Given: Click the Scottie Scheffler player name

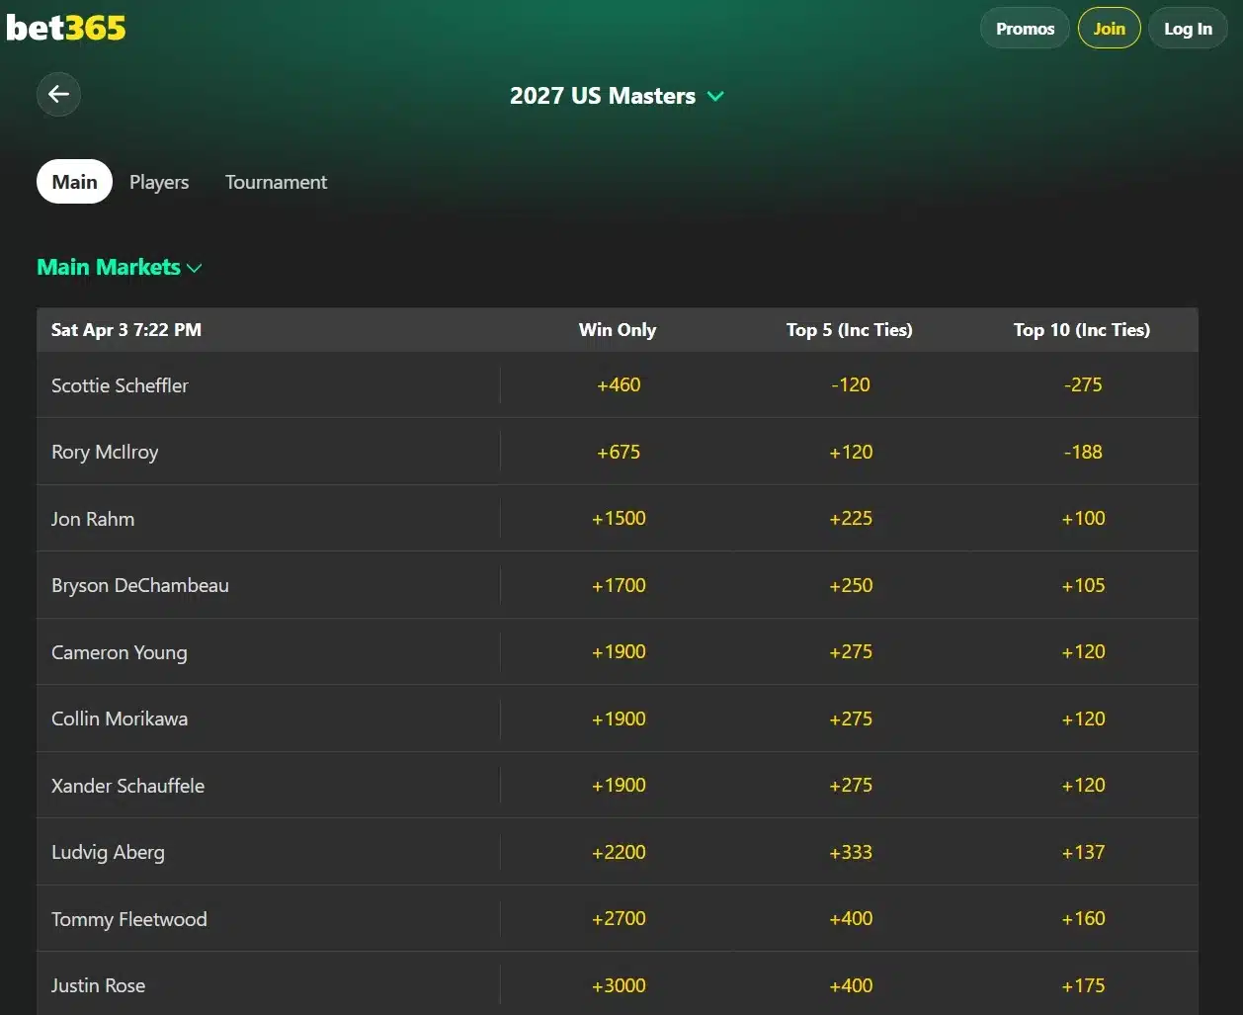Looking at the screenshot, I should (x=120, y=385).
